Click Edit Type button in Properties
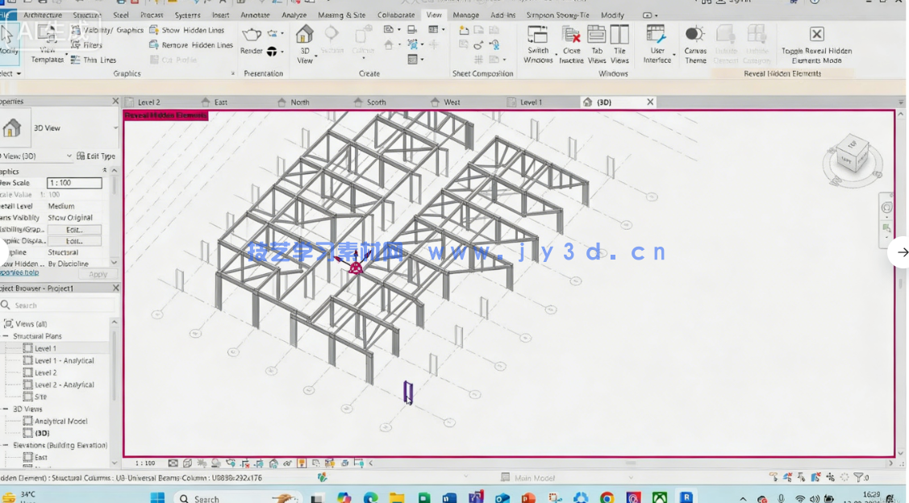Screen dimensions: 909x503 [x=96, y=156]
